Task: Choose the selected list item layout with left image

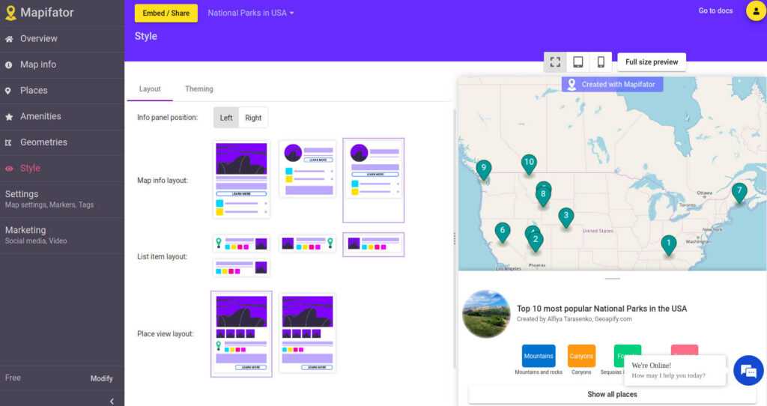Action: 374,244
